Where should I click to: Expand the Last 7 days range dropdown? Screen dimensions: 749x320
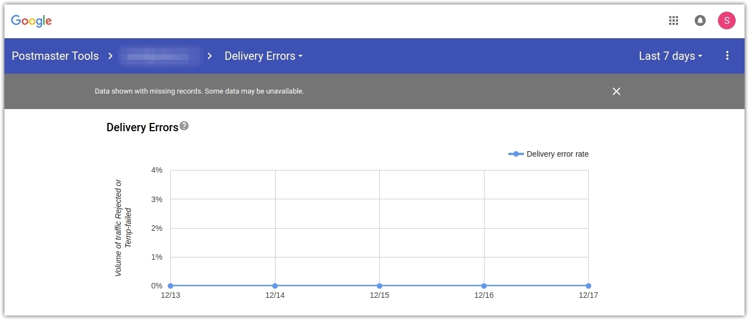pyautogui.click(x=671, y=56)
